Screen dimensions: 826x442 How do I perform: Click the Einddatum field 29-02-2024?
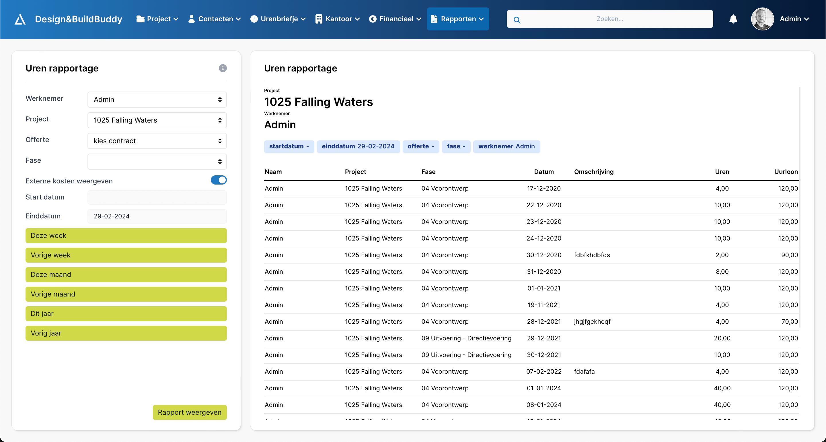[x=157, y=216]
